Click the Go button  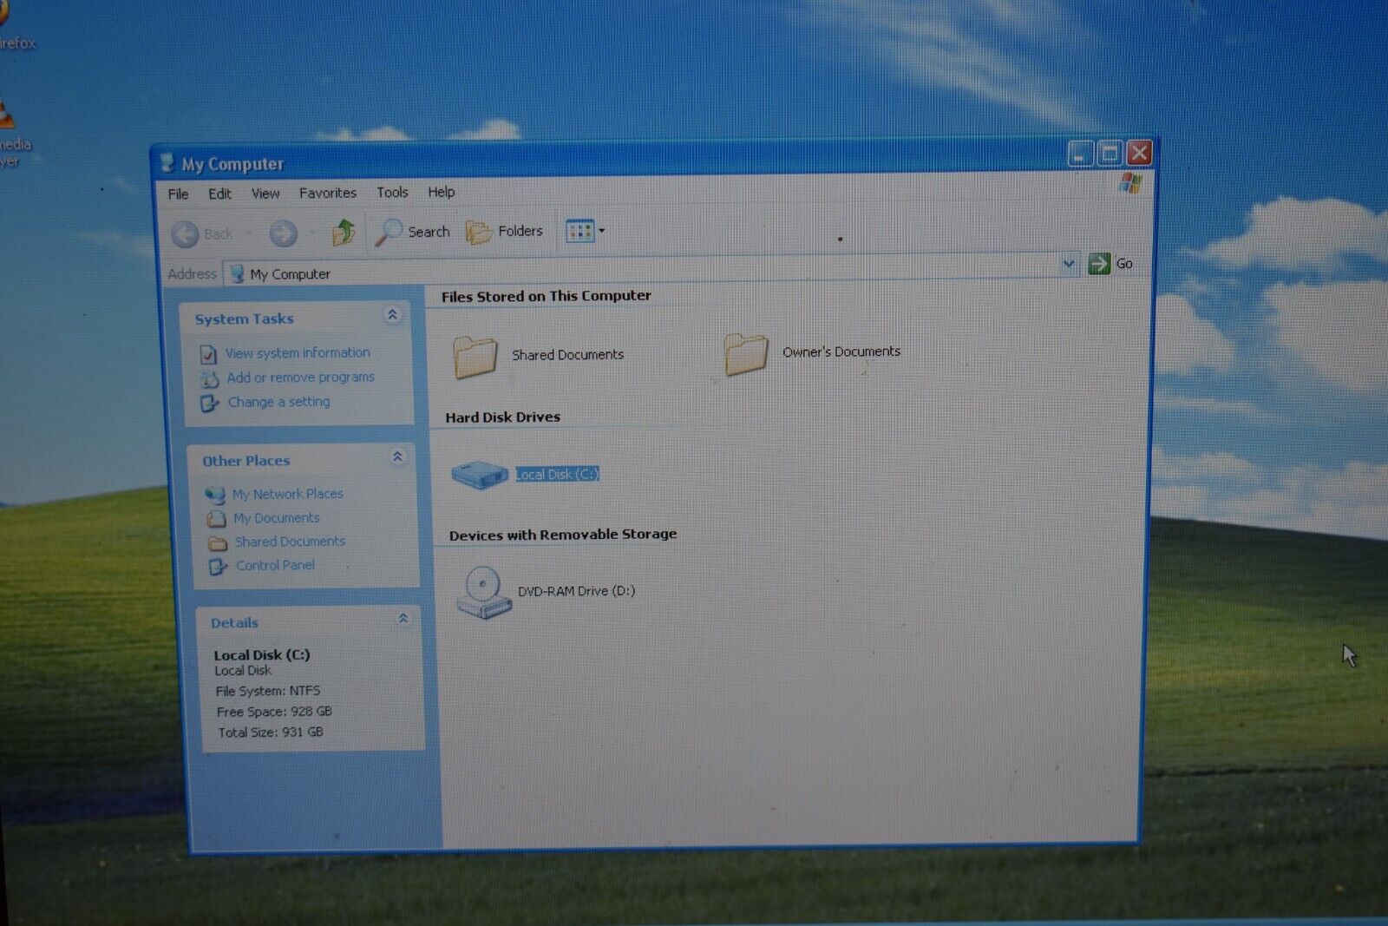pyautogui.click(x=1110, y=263)
